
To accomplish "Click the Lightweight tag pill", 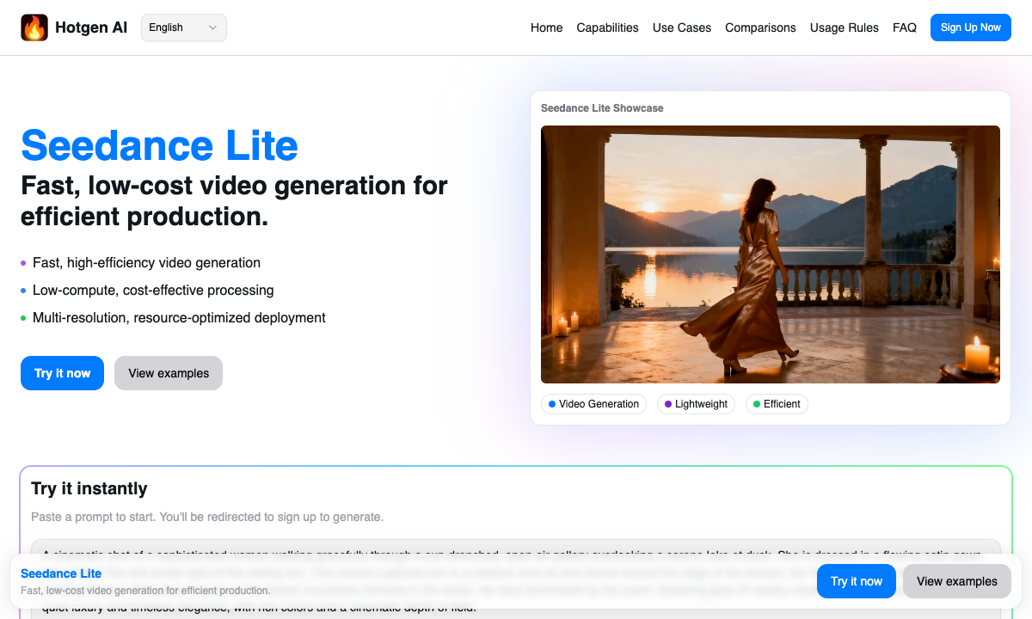I will point(696,404).
